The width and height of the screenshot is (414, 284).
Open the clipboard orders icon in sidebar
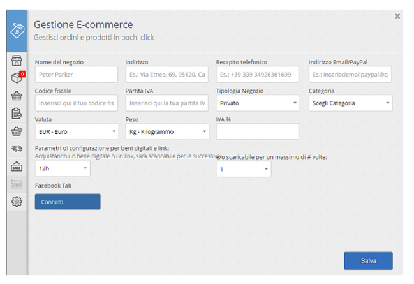tap(17, 114)
